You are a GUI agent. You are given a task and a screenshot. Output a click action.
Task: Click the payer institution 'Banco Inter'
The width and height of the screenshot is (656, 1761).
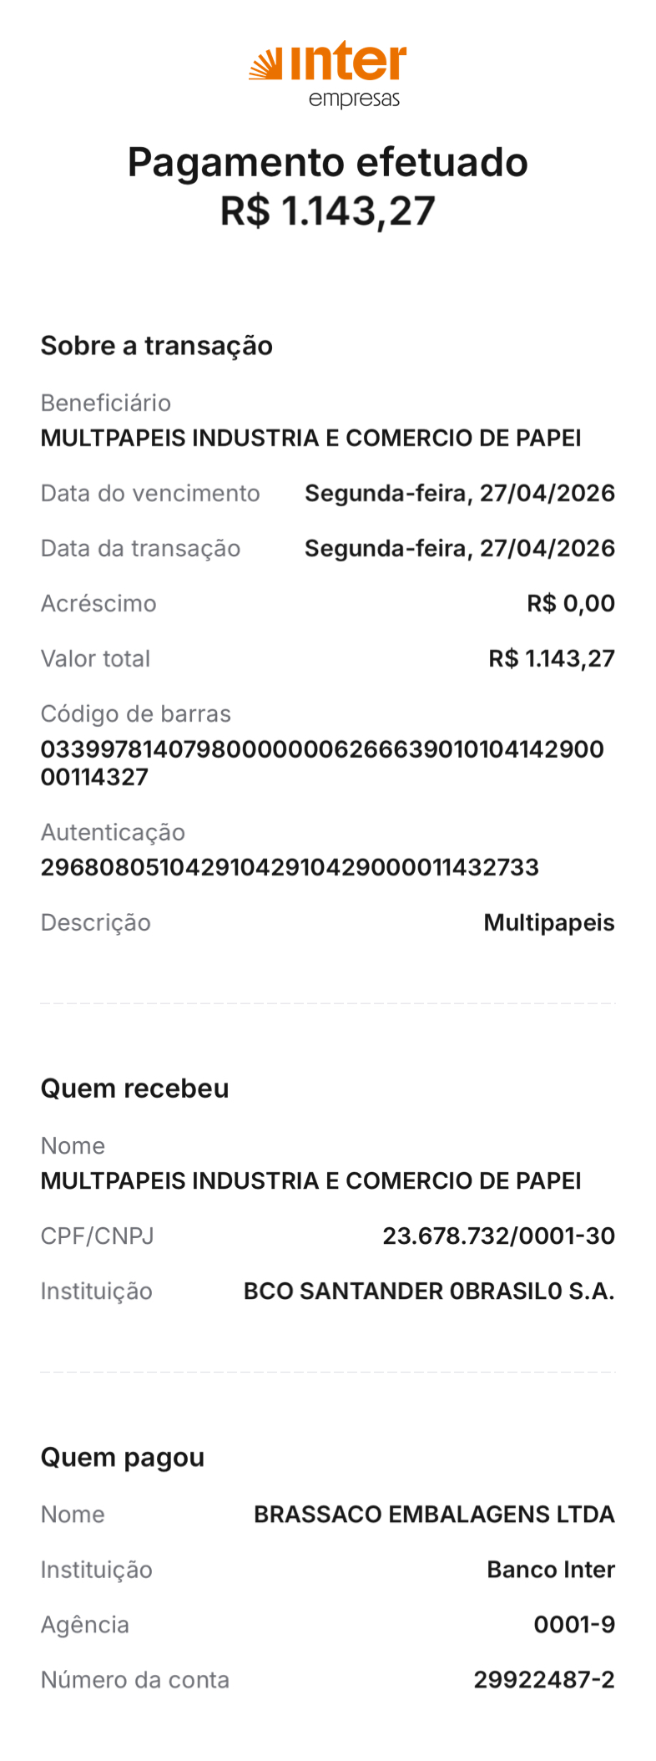pyautogui.click(x=551, y=1569)
